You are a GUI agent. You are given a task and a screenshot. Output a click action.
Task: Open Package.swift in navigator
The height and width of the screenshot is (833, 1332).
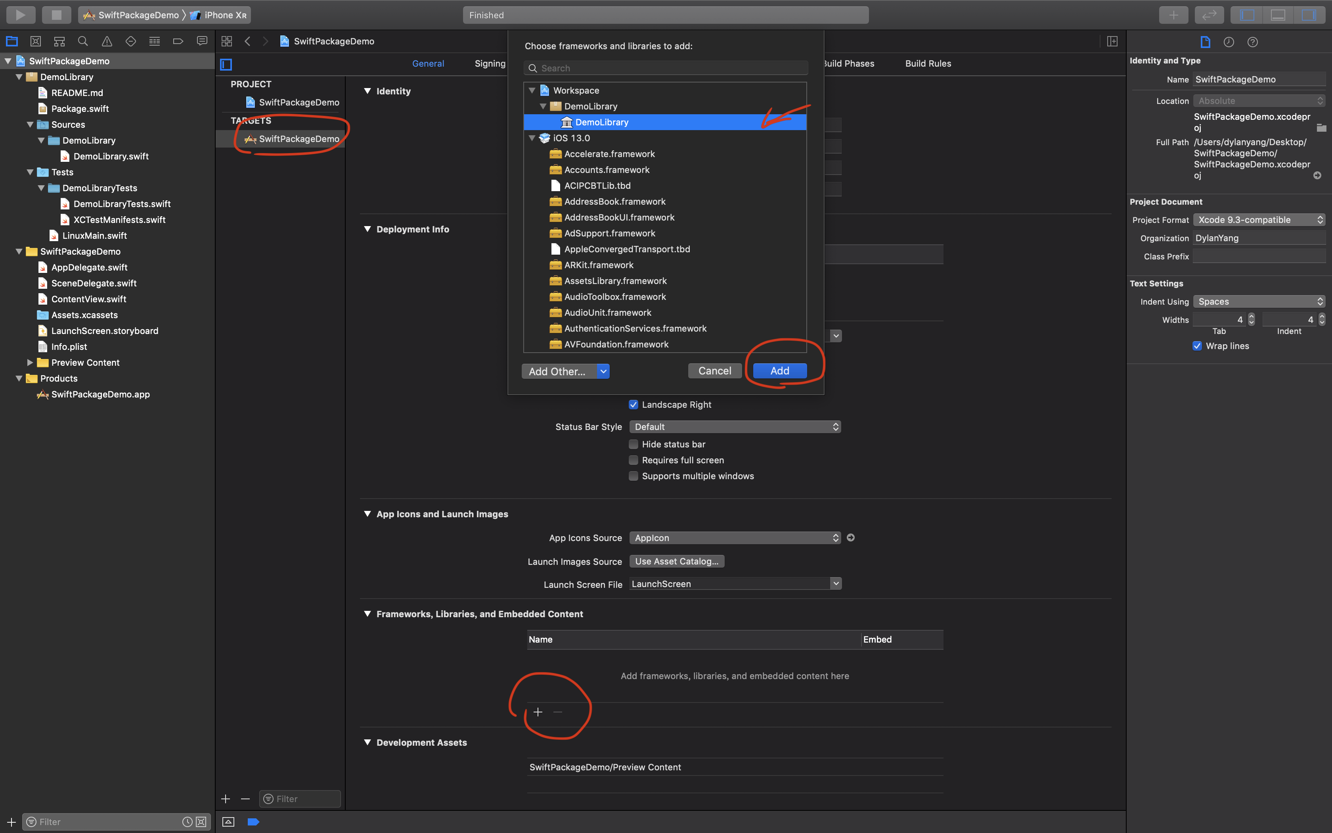coord(80,109)
